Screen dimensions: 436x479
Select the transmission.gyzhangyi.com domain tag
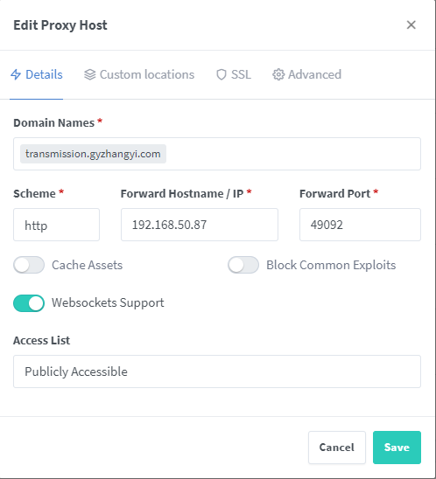(93, 154)
